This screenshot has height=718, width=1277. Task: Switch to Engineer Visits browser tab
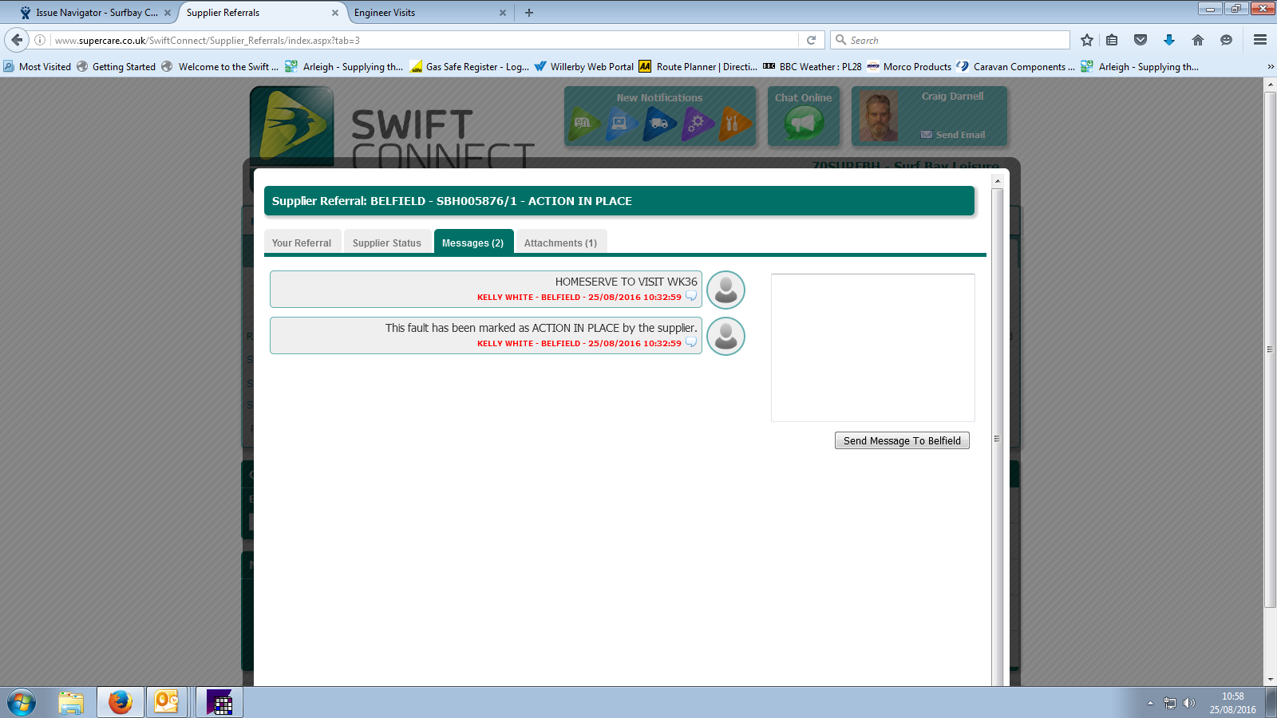[x=429, y=13]
